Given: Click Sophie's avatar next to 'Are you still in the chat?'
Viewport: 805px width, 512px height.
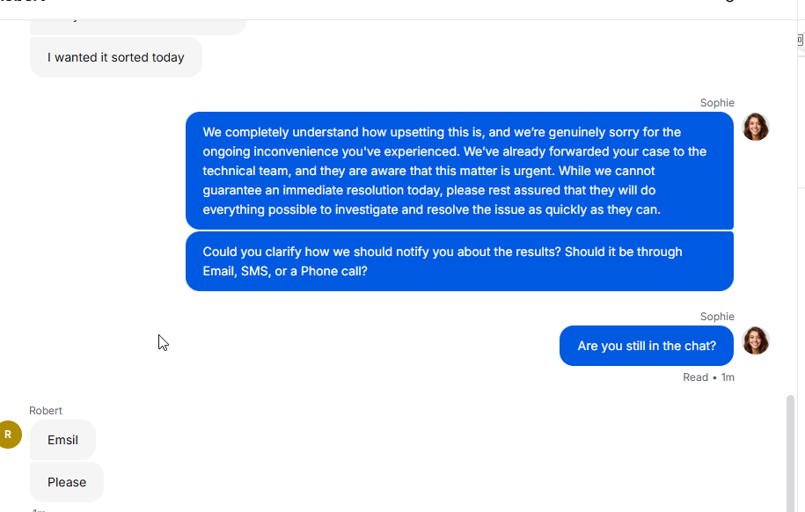Looking at the screenshot, I should pyautogui.click(x=756, y=340).
